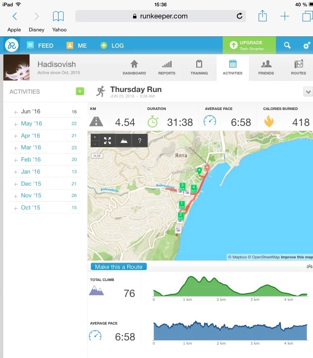The image size is (313, 358).
Task: Open Thursday Run options dropdown arrow
Action: [308, 92]
